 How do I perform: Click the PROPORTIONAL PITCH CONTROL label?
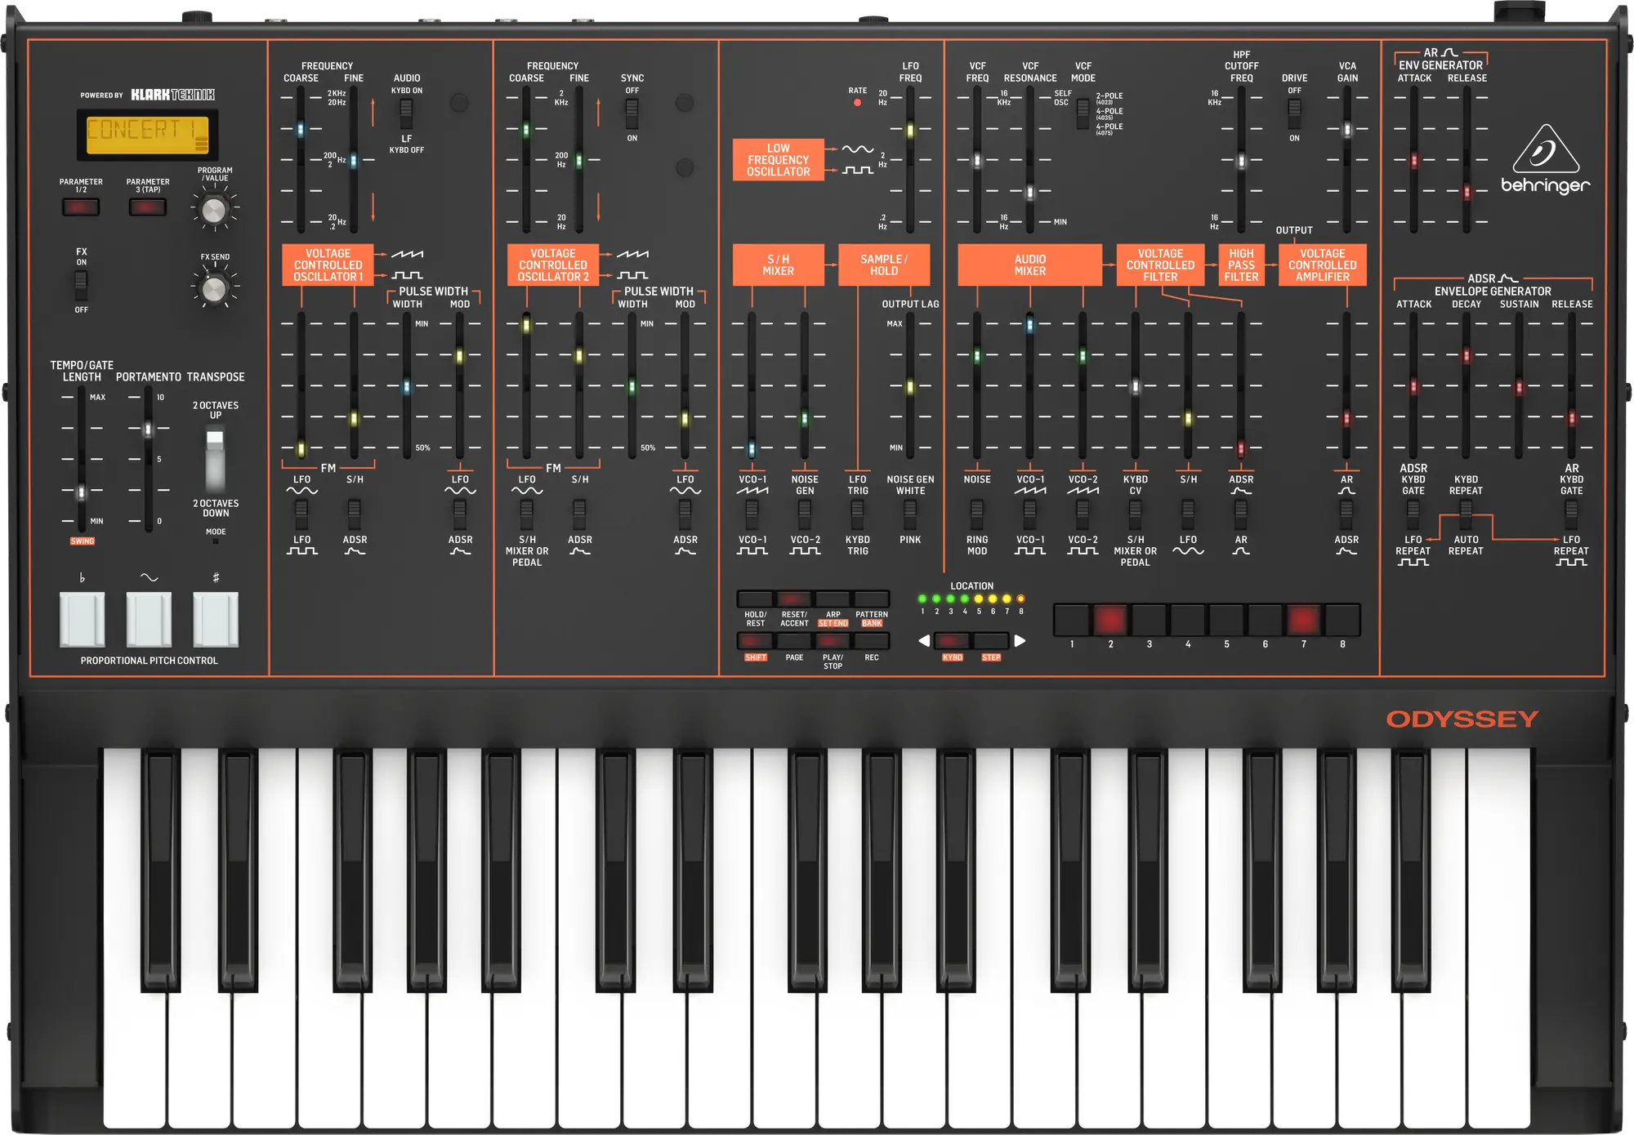[150, 661]
